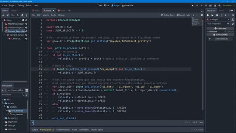236x133 pixels.
Task: Open Inspector object history icon
Action: 233,15
